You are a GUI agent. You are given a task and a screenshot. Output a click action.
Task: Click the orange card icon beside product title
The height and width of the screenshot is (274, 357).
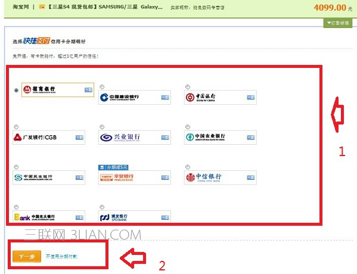point(42,7)
